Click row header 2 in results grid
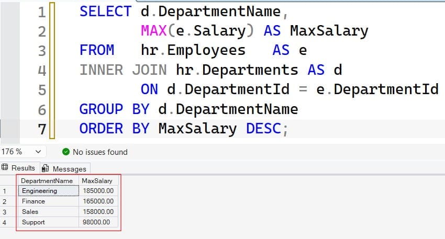The image size is (445, 239). tap(8, 201)
